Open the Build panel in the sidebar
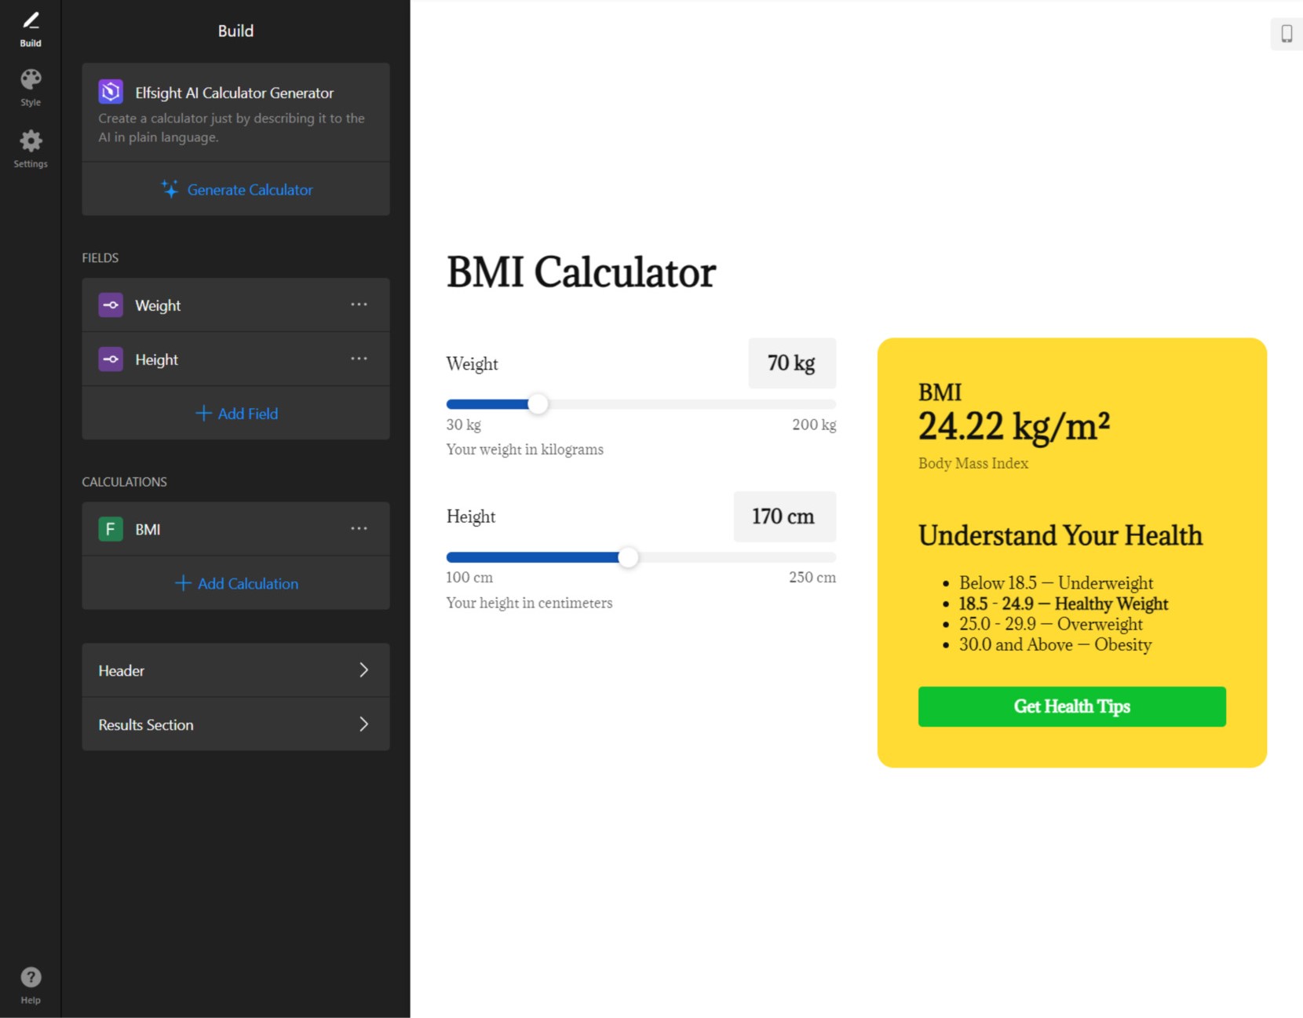1303x1018 pixels. point(31,27)
